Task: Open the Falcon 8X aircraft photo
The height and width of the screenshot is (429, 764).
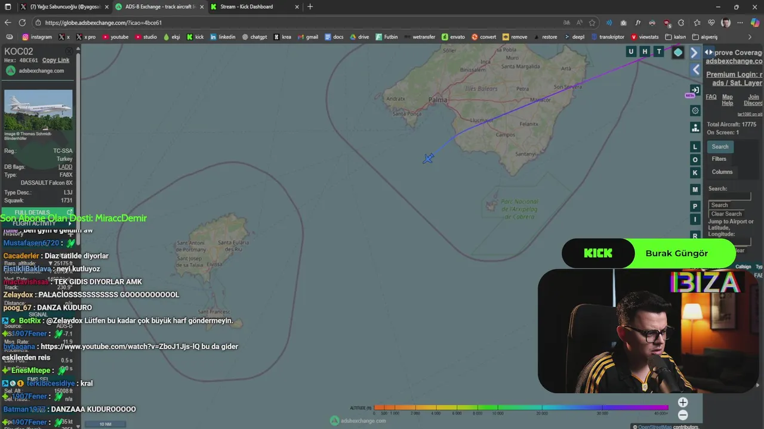Action: point(38,111)
